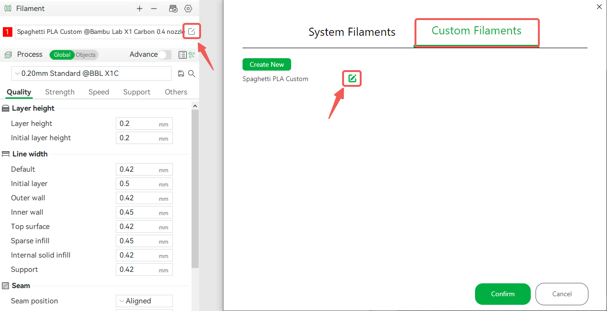Switch to the Strength tab
This screenshot has height=311, width=607.
[60, 92]
